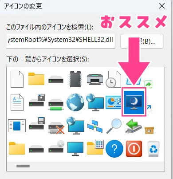Viewport: 173px width, 179px height.
Task: Select the magnifying glass search icon
Action: (x=114, y=126)
